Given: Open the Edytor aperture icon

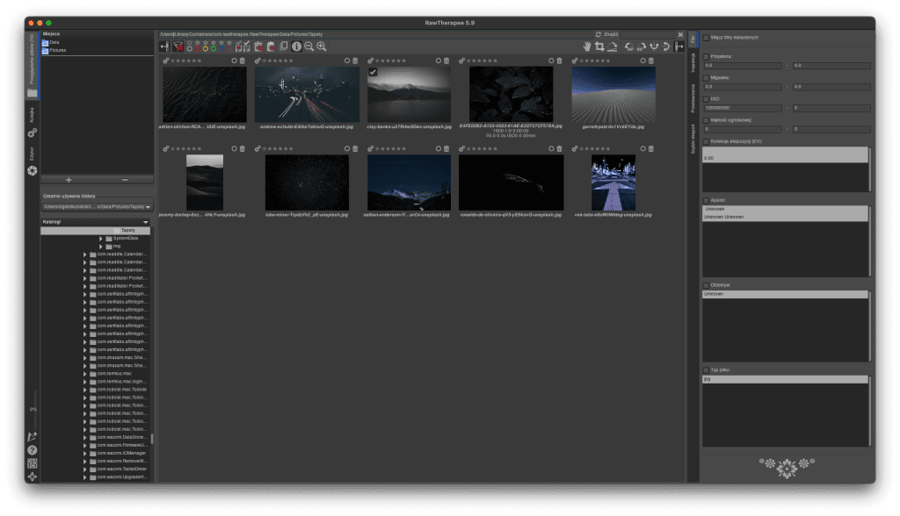Looking at the screenshot, I should pos(33,169).
